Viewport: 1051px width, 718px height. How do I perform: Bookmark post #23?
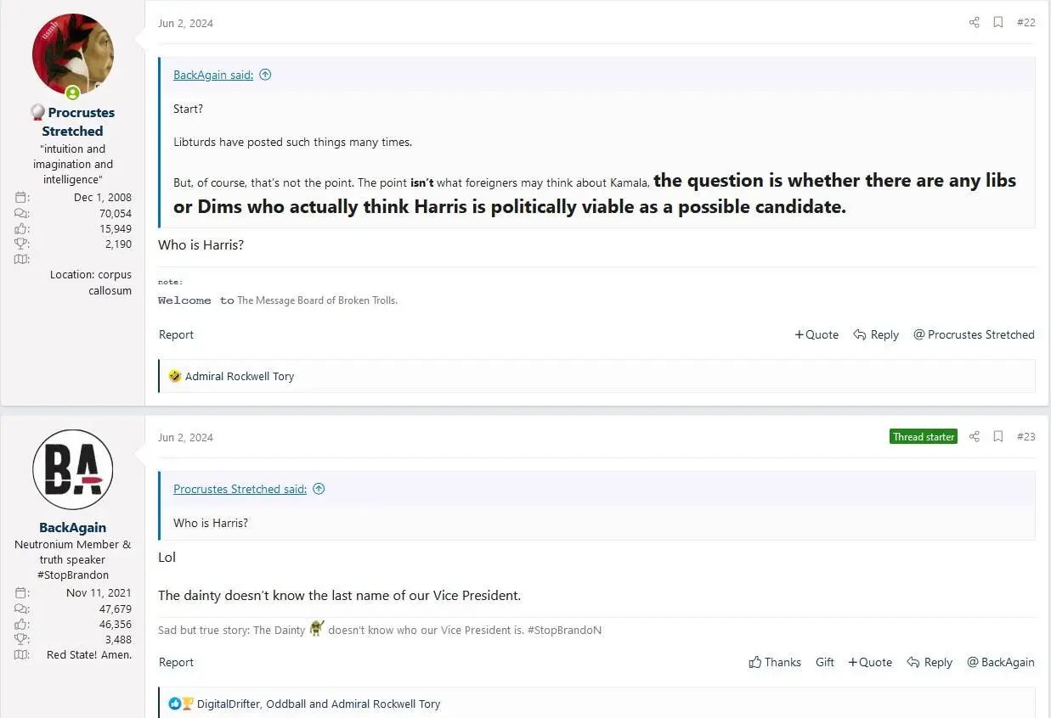click(x=998, y=437)
